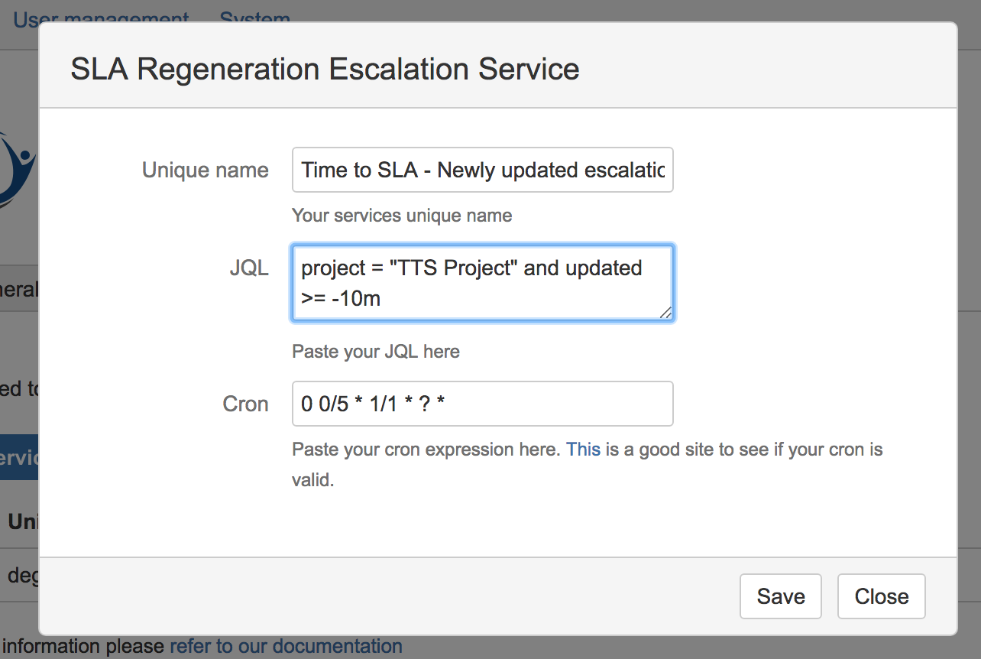Select the Cron expression field

pyautogui.click(x=482, y=403)
